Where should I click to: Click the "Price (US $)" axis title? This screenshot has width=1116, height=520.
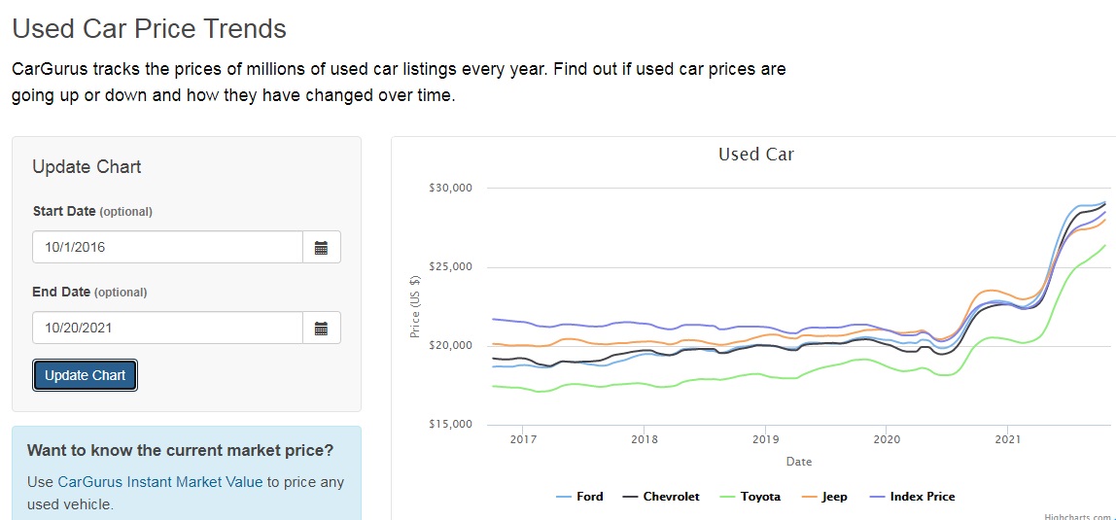pos(415,306)
